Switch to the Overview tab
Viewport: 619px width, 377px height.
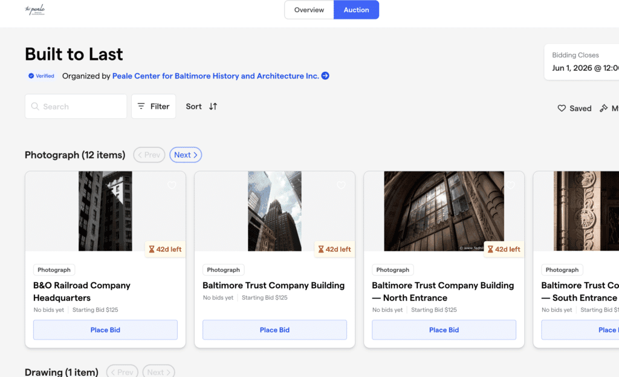click(309, 10)
